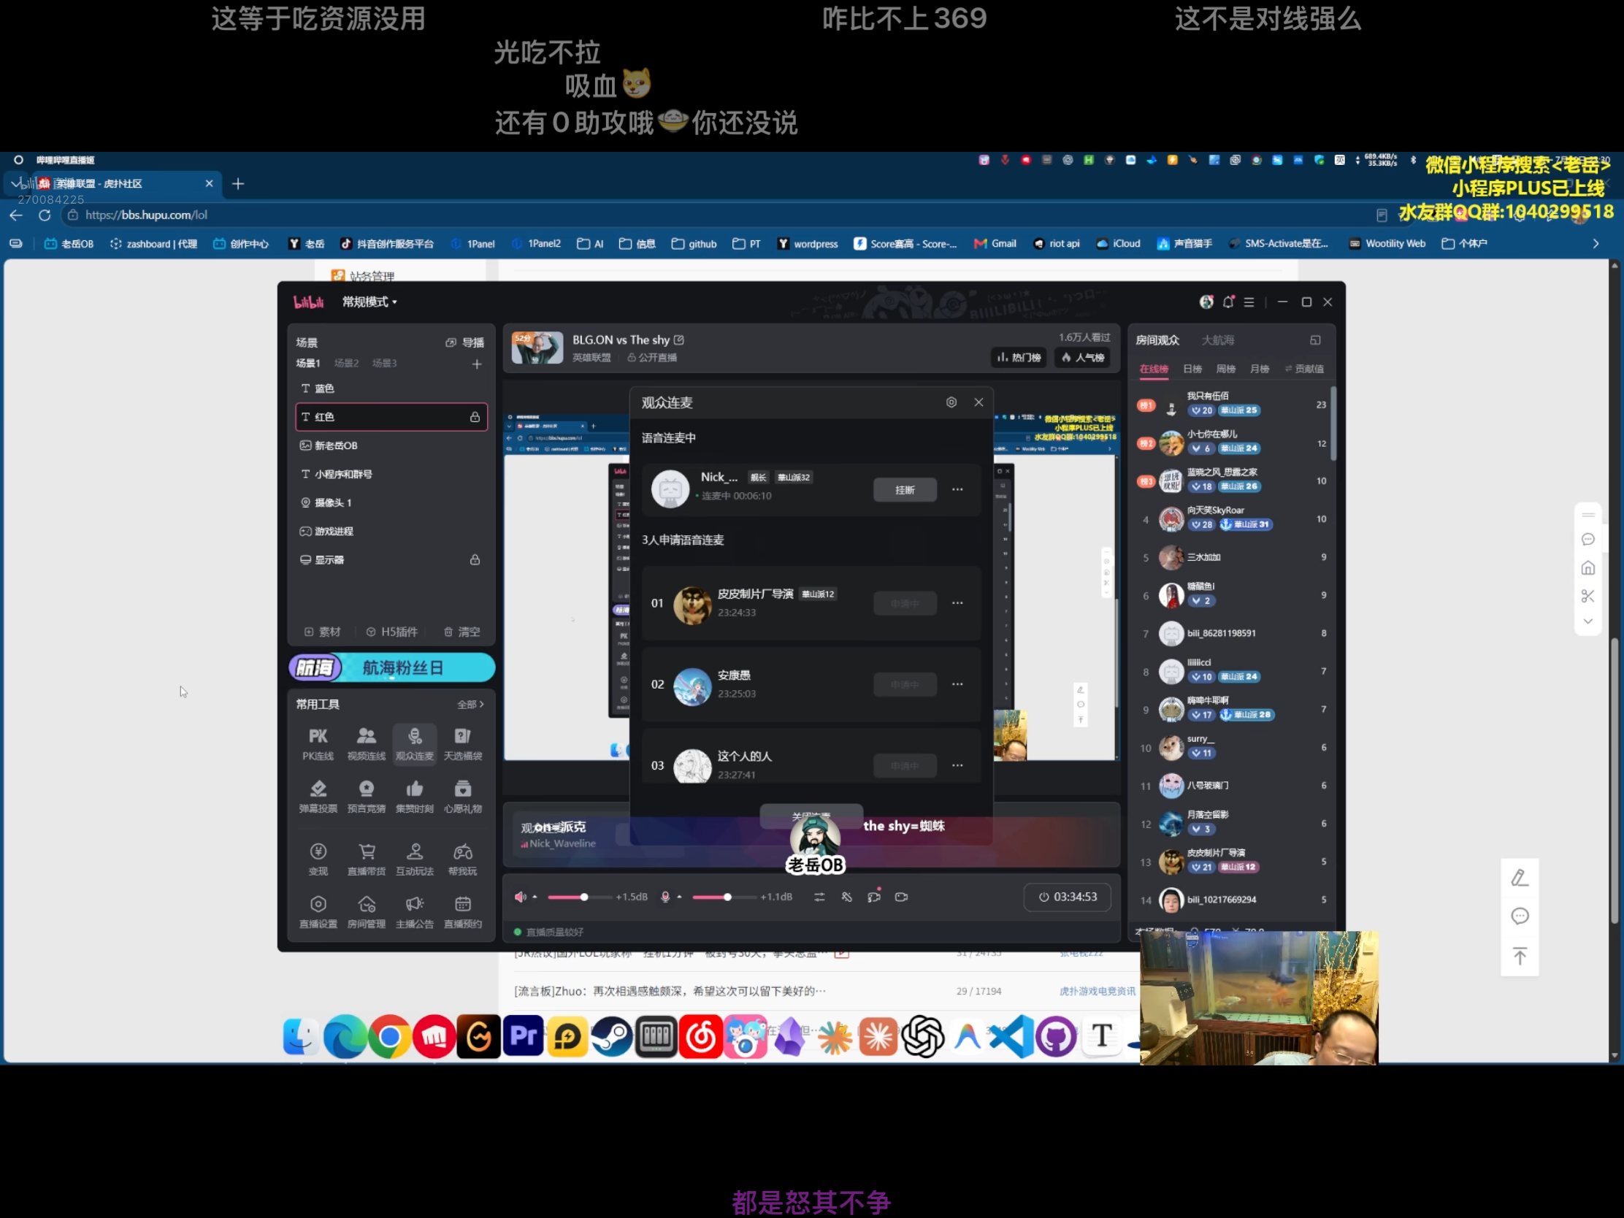
Task: Open more options for 安康愚 request
Action: pos(957,683)
